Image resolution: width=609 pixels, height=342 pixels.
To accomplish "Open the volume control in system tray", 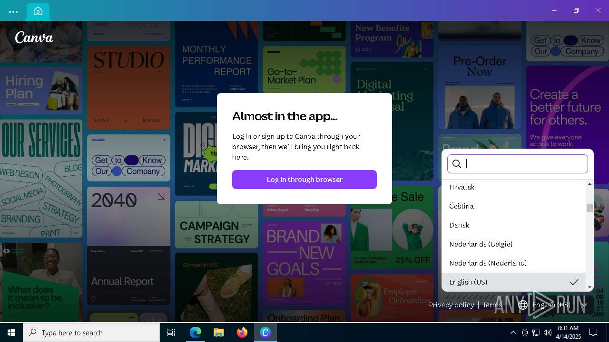I will [548, 332].
